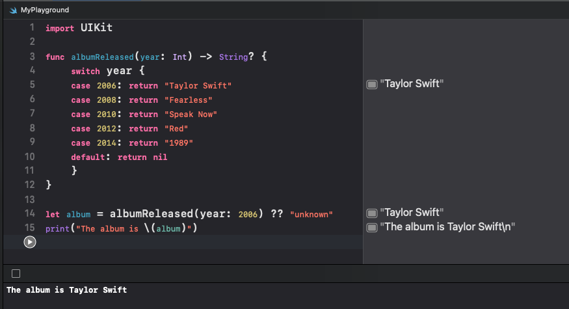Viewport: 569px width, 309px height.
Task: Click the switch keyword on line 4
Action: [x=85, y=71]
